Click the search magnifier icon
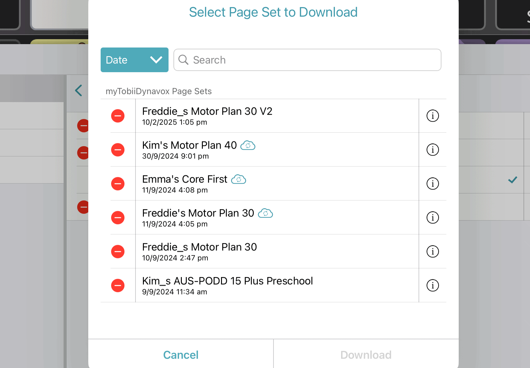The height and width of the screenshot is (368, 530). 184,60
